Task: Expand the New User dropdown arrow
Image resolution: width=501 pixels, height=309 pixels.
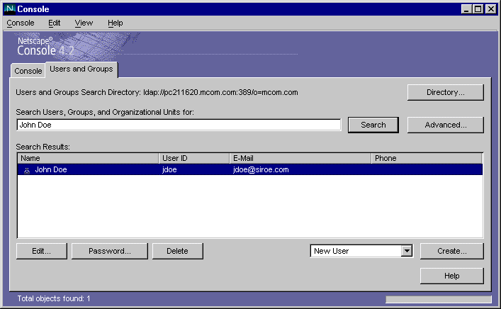Action: click(x=407, y=251)
